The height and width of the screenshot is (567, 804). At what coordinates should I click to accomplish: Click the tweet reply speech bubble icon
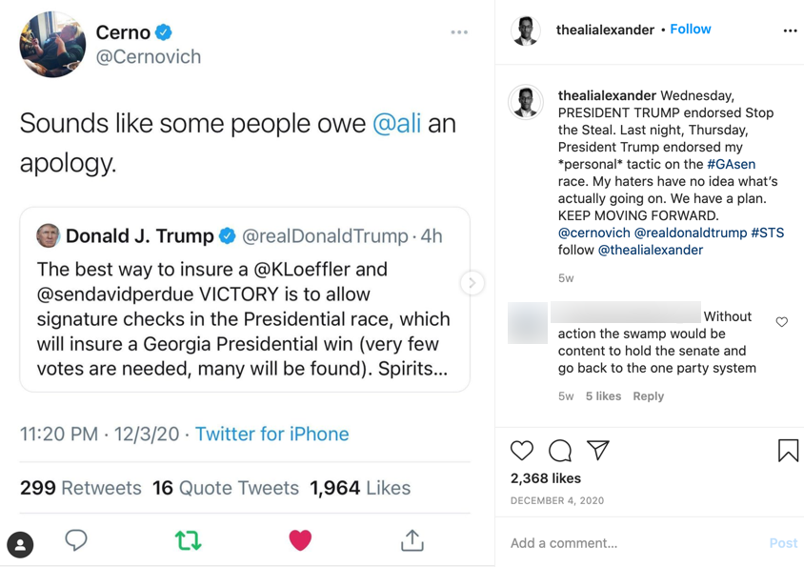[76, 540]
